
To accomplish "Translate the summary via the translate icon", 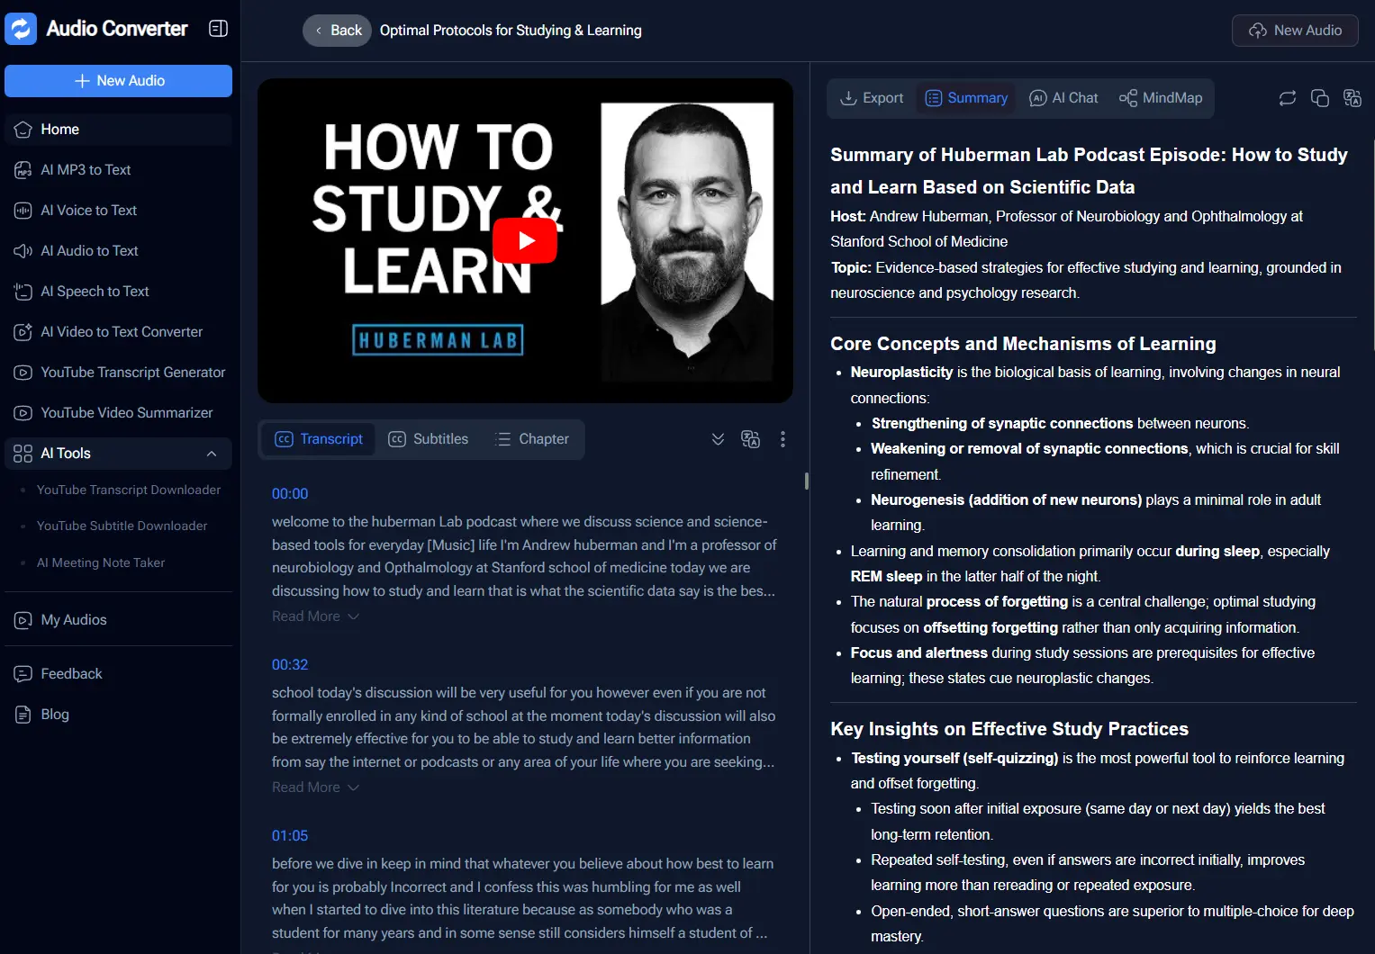I will click(1352, 98).
